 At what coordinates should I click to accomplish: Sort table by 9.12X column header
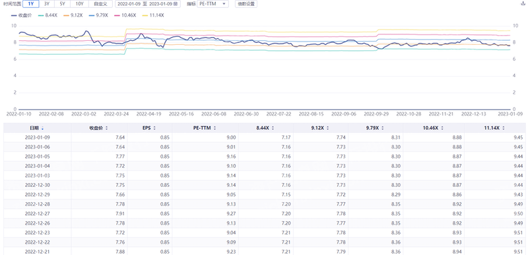(321, 128)
